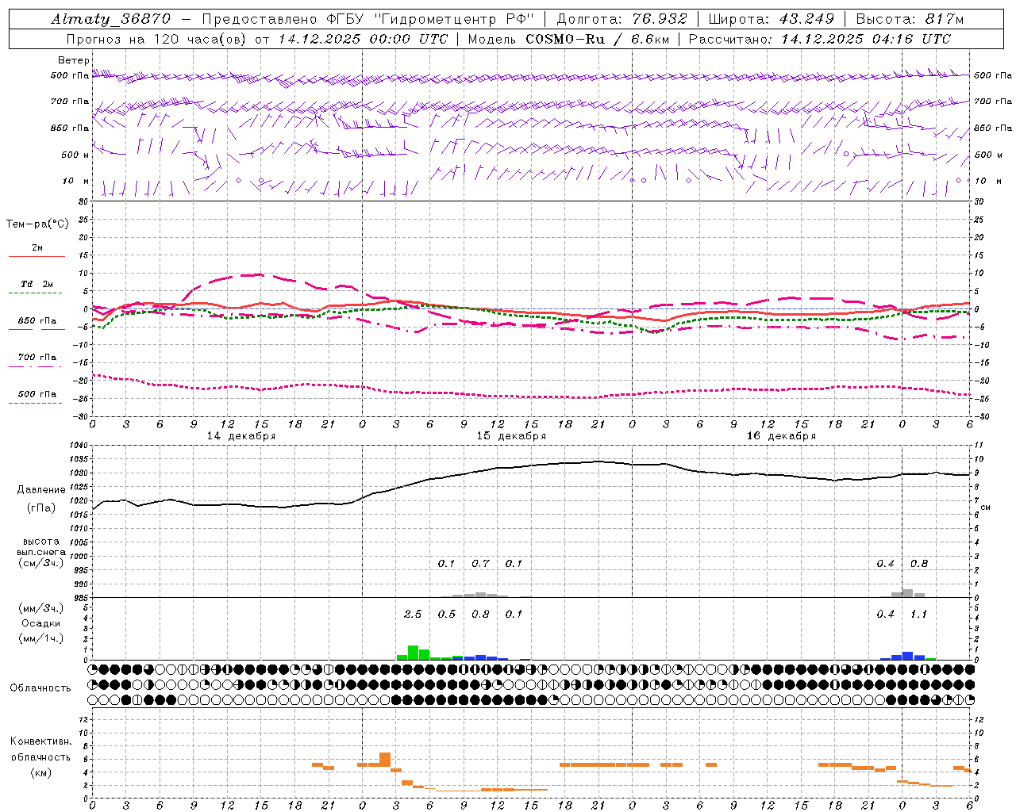Image resolution: width=1016 pixels, height=812 pixels.
Task: Select the высота вып.снега snow depth label
Action: click(41, 552)
